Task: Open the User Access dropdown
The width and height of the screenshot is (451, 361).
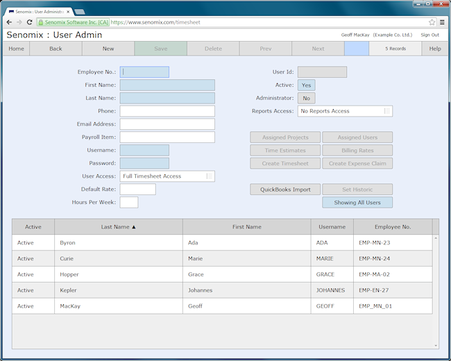Action: [167, 176]
